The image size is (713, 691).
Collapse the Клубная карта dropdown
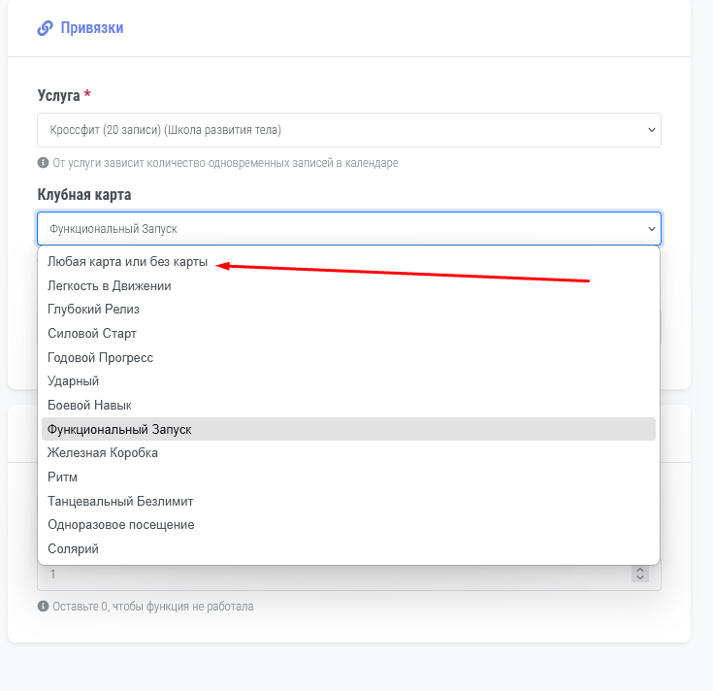[x=349, y=229]
